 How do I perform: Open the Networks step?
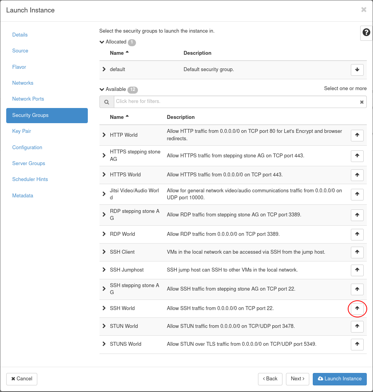(23, 83)
